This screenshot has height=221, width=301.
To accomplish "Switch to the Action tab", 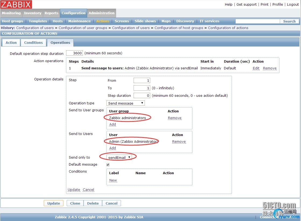I will [x=11, y=43].
